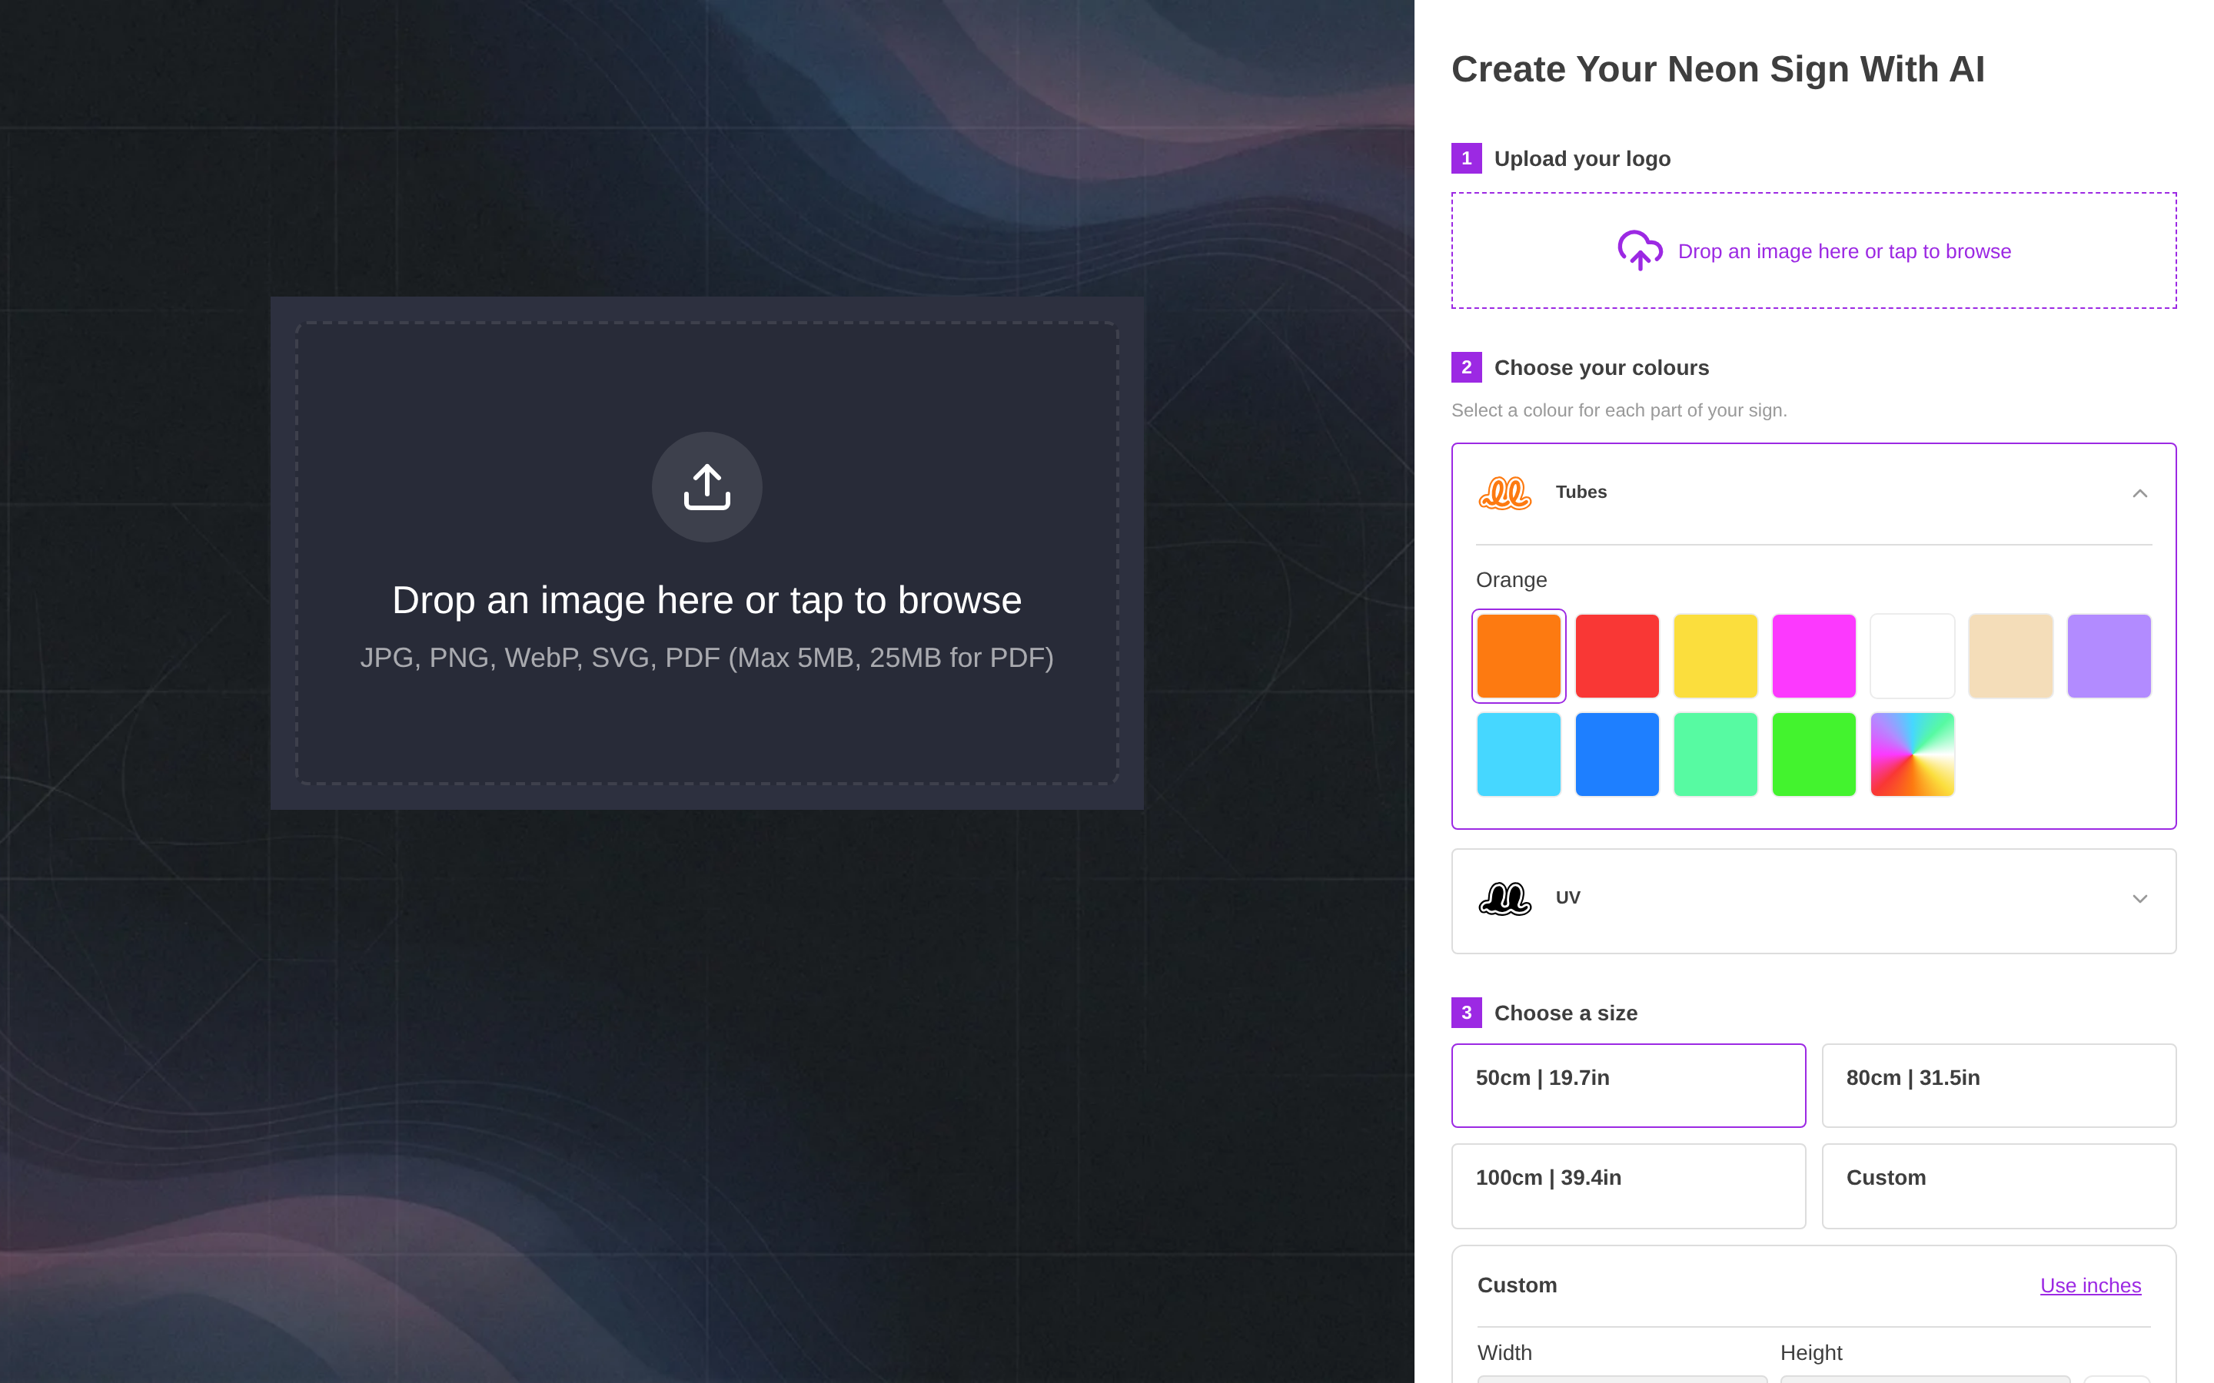Choose the magenta pink tube colour

pos(1813,656)
